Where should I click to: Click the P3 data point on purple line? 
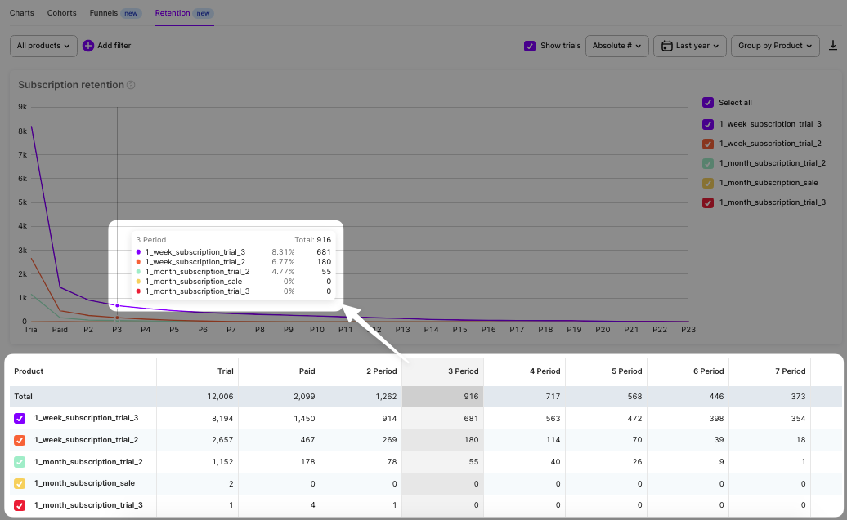pyautogui.click(x=117, y=306)
